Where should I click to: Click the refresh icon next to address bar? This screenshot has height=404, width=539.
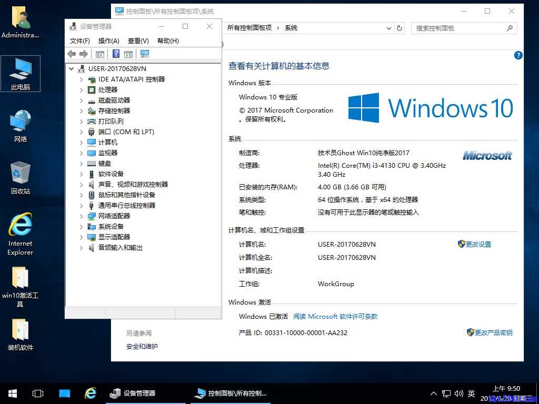pyautogui.click(x=399, y=28)
